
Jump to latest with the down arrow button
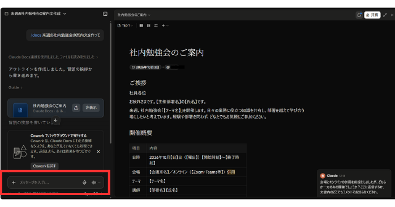[55, 120]
